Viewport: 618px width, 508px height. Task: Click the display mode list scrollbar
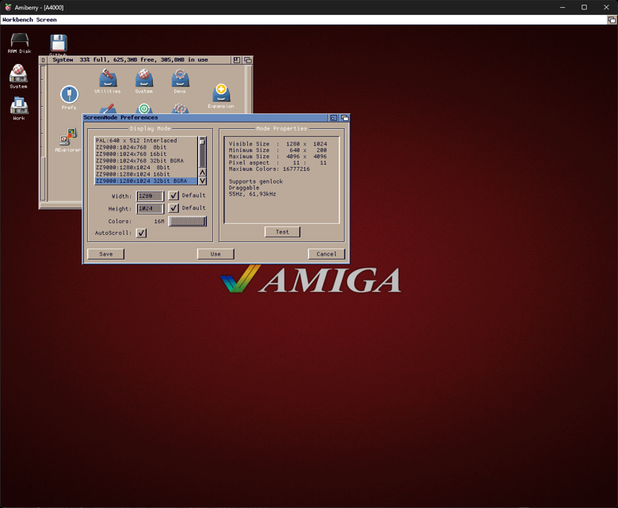click(x=202, y=152)
